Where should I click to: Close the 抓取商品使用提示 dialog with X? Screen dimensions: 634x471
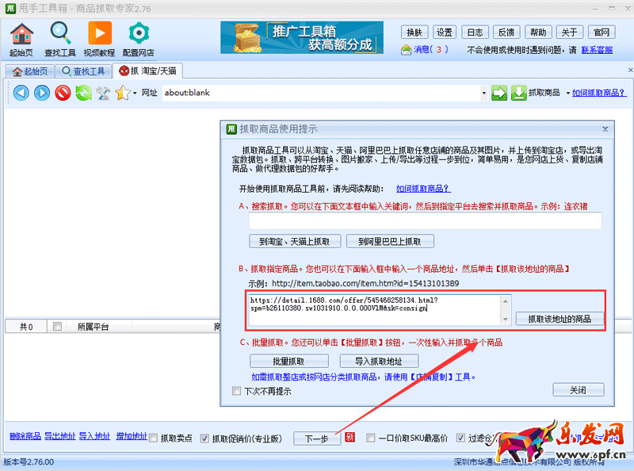[605, 129]
